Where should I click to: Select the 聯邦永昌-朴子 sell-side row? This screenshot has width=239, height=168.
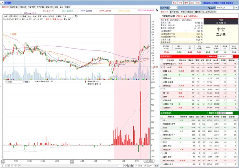tap(198, 135)
